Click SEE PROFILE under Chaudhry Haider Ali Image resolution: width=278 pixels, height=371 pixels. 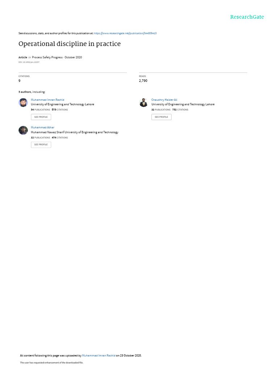point(161,117)
